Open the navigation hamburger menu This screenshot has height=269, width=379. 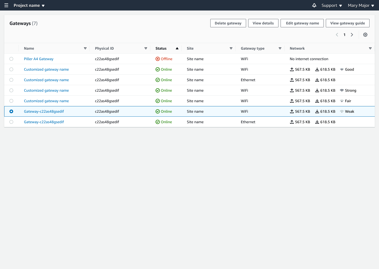click(6, 5)
